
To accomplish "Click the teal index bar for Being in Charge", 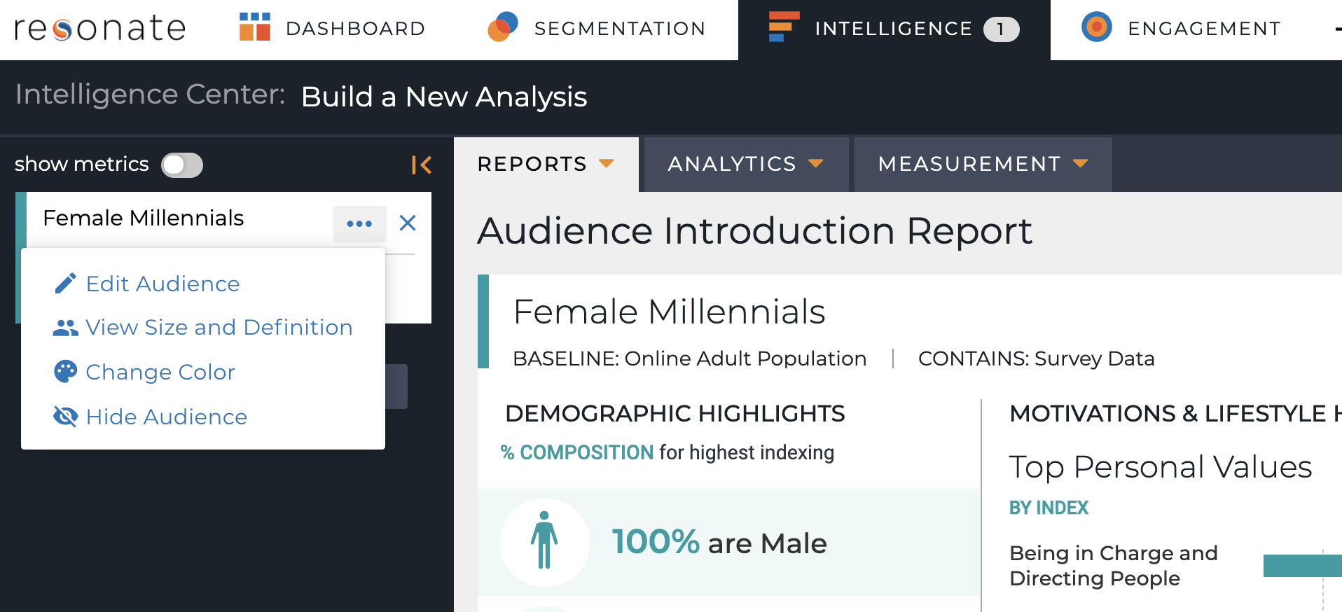I will tap(1303, 566).
